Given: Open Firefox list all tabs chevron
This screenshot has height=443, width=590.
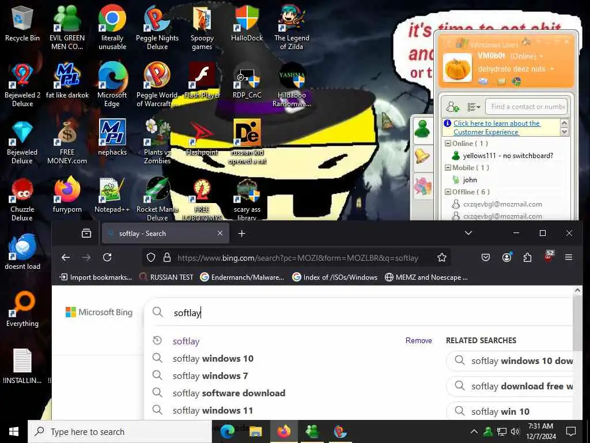Looking at the screenshot, I should coord(468,233).
